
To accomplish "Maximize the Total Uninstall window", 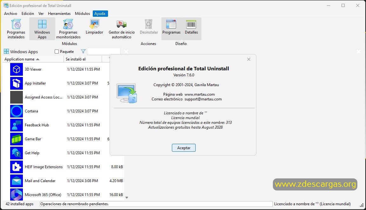I will [x=343, y=5].
